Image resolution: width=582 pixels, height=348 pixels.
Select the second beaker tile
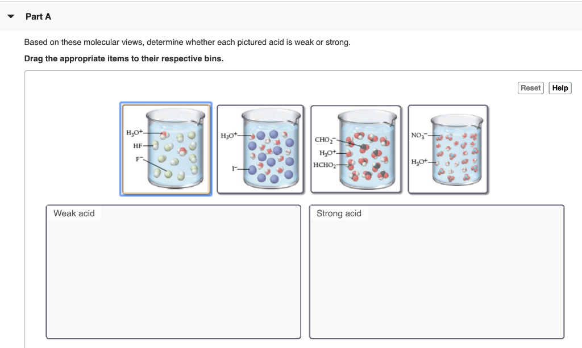[x=260, y=149]
